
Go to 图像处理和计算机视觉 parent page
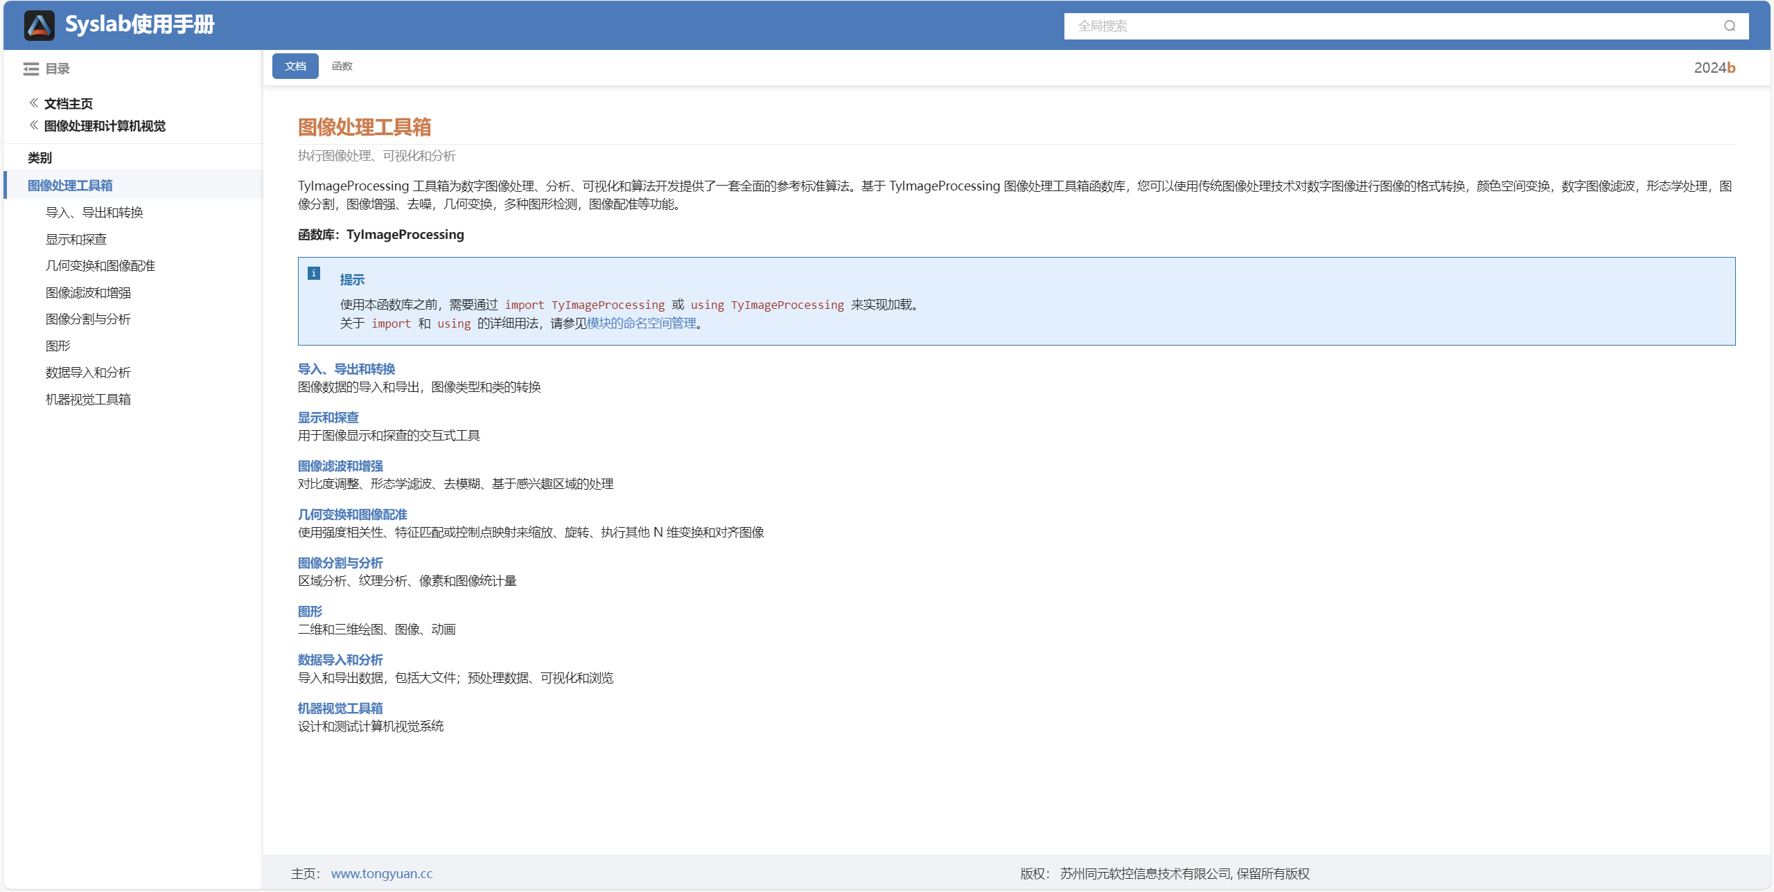(105, 126)
